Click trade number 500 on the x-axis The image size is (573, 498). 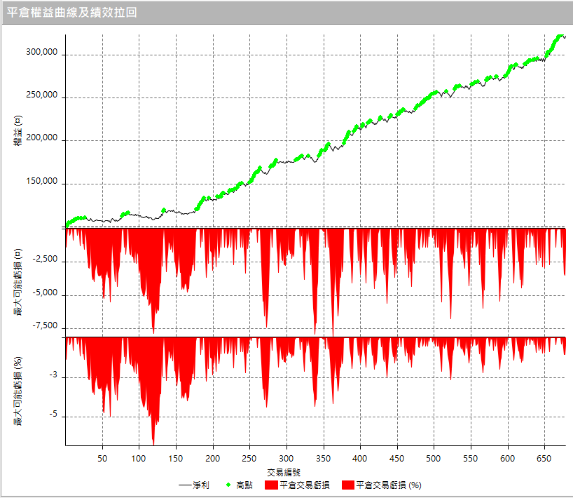click(434, 459)
